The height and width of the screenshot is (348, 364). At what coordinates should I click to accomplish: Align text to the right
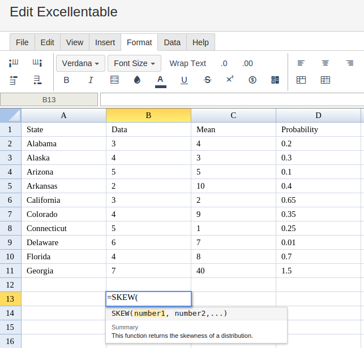[350, 63]
